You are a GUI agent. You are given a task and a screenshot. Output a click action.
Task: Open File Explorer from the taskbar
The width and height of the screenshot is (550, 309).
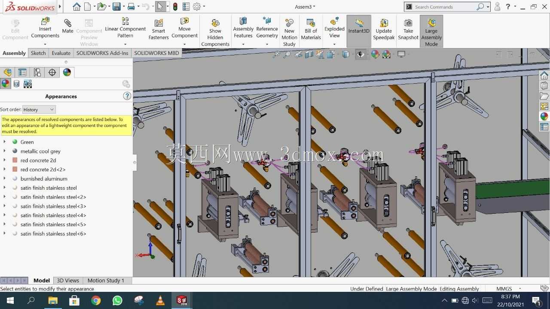52,300
